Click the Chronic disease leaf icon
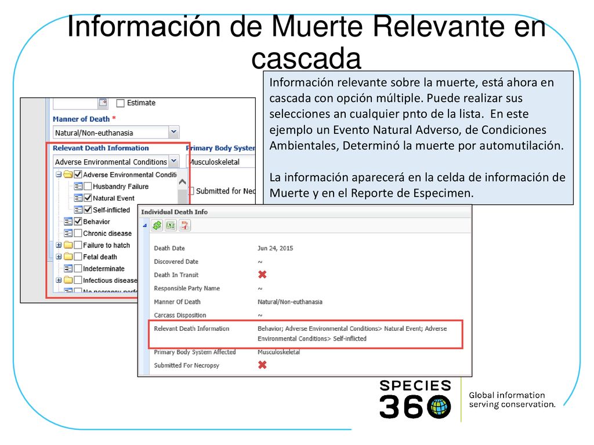 pos(68,233)
